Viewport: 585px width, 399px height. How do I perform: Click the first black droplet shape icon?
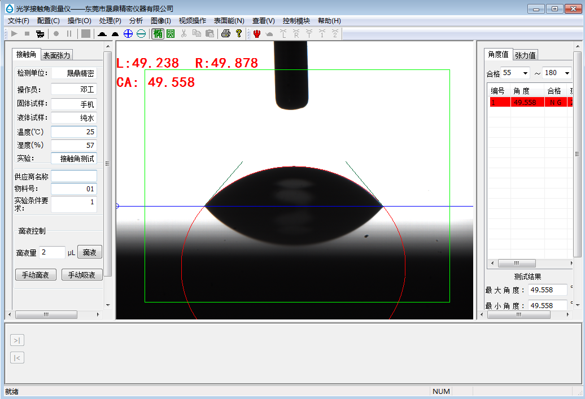point(102,34)
